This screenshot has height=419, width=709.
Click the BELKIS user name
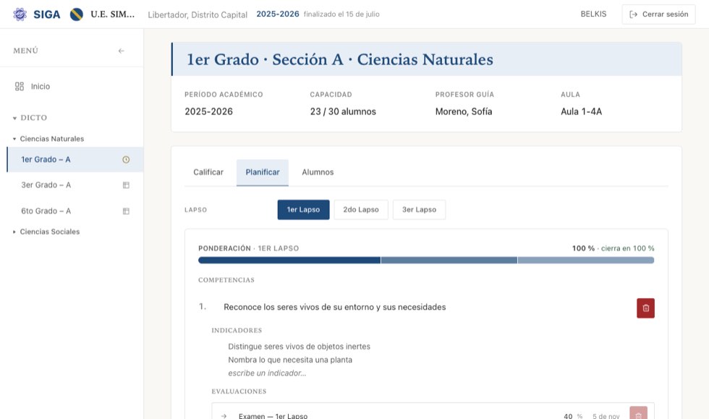click(x=593, y=14)
